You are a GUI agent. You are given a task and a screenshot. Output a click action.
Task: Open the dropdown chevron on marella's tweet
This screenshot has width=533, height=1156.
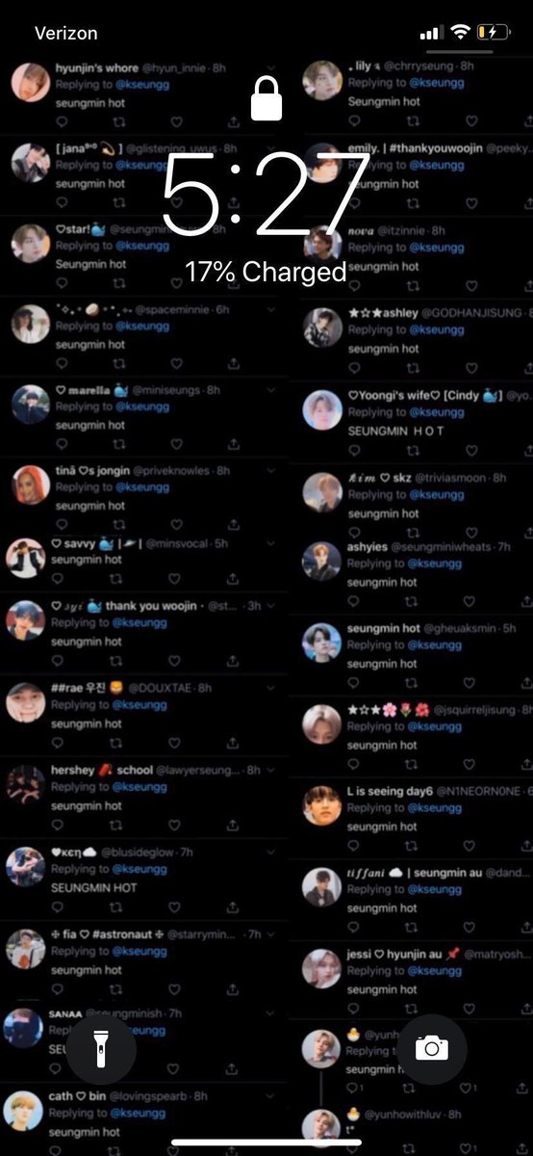point(271,390)
